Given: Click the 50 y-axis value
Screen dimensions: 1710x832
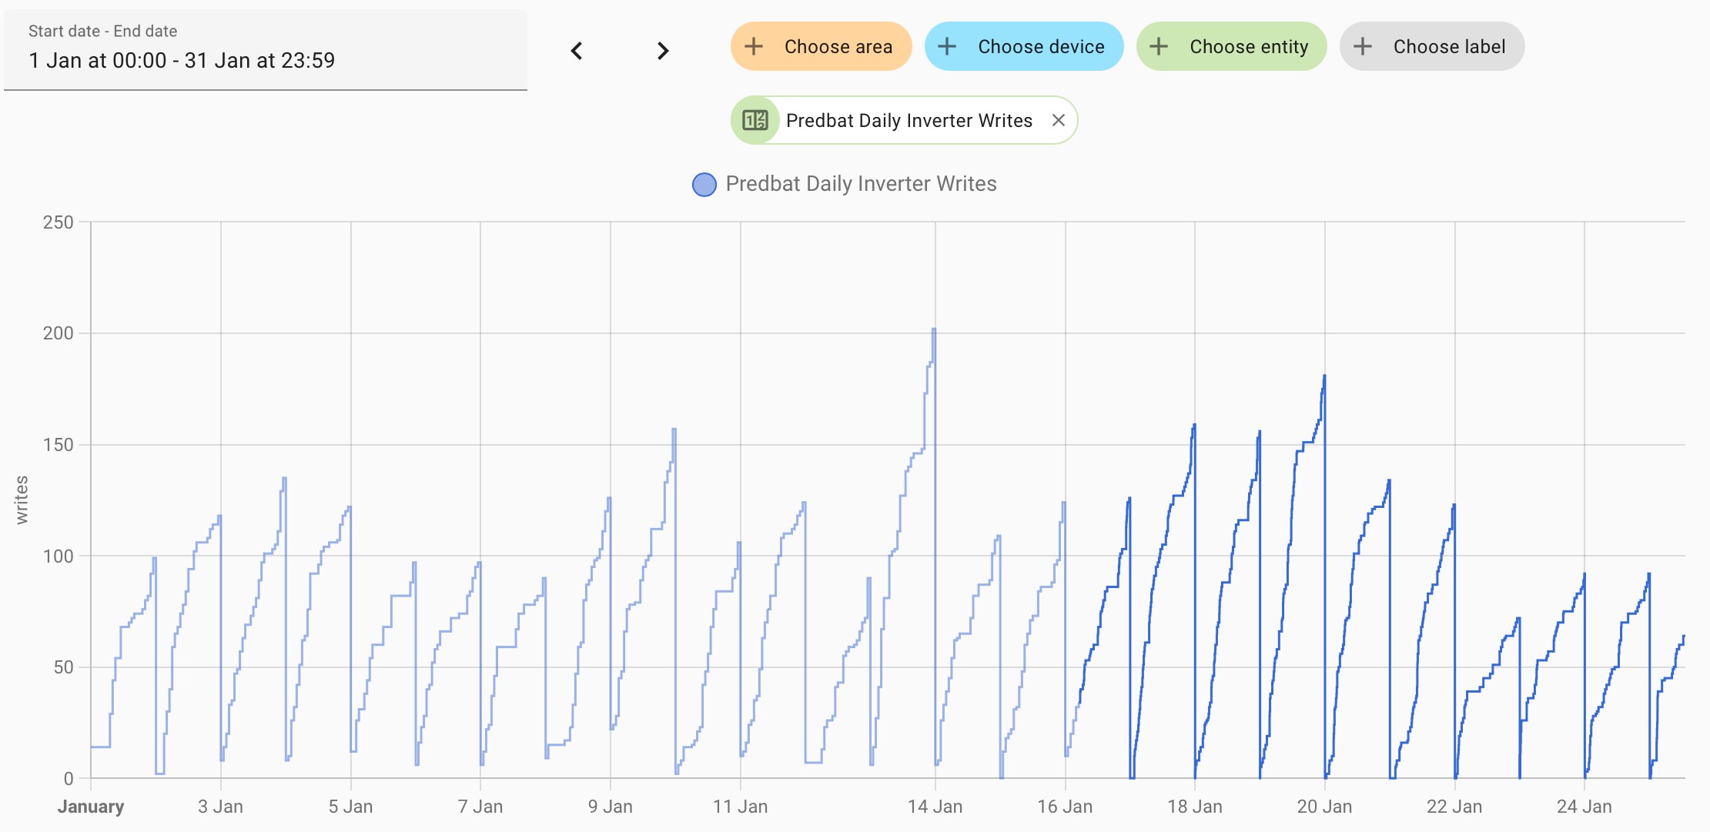Looking at the screenshot, I should click(x=64, y=667).
